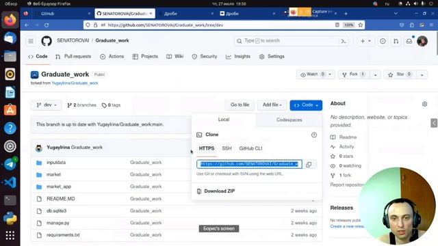
Task: Open the Activity link in About
Action: click(x=346, y=147)
